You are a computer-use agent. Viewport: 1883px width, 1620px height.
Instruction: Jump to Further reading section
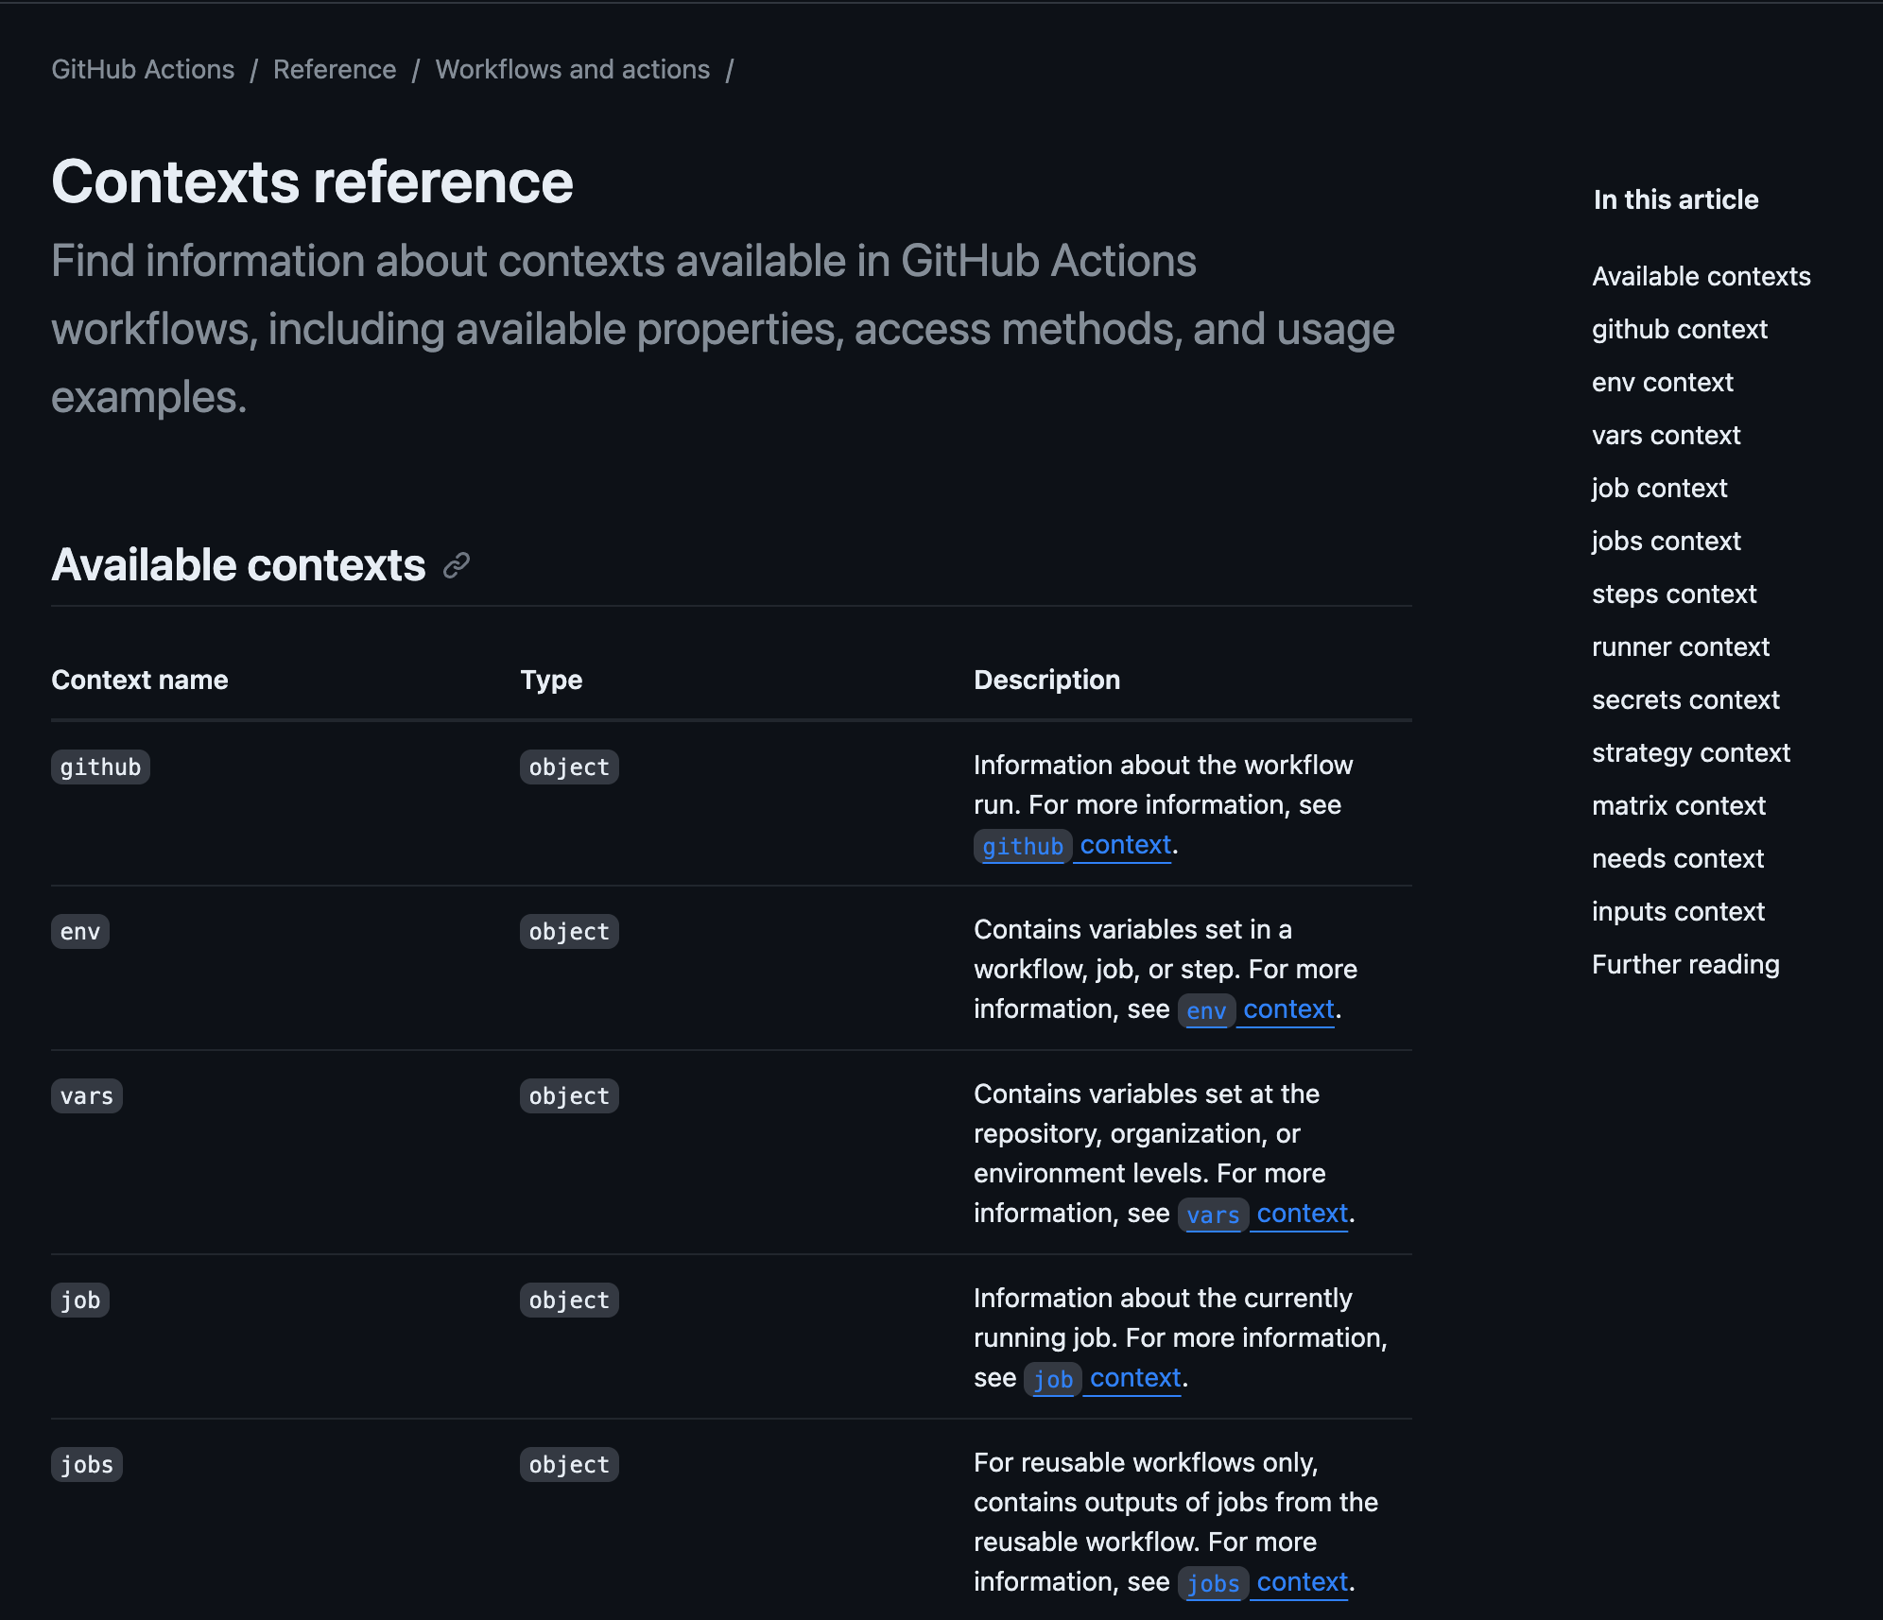coord(1684,964)
